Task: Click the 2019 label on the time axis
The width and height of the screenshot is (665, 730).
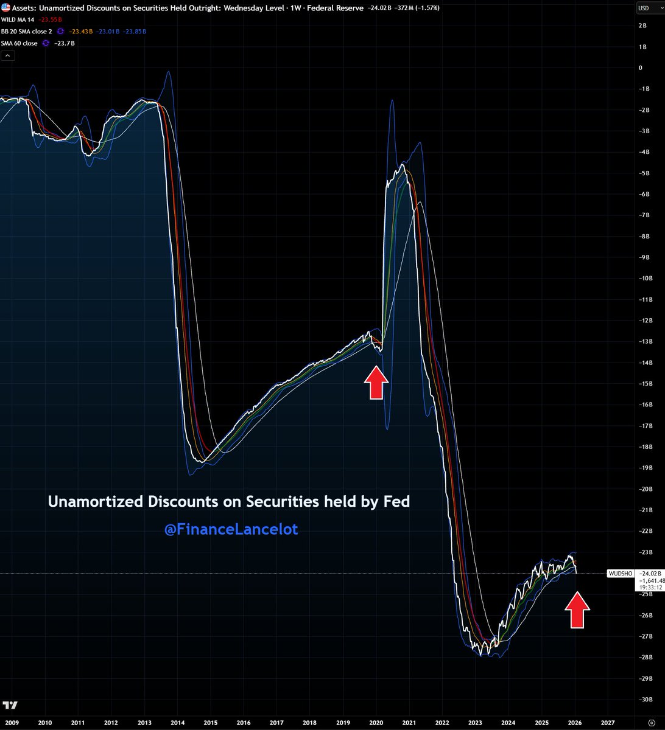Action: [343, 723]
